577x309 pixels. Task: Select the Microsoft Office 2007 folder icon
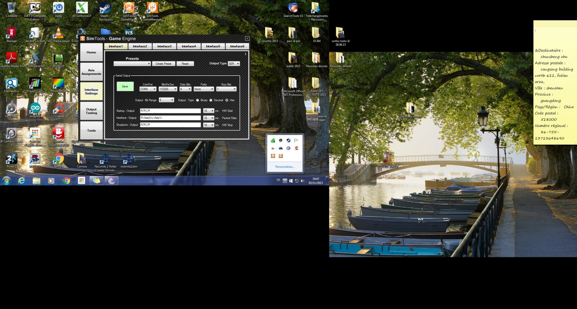pos(293,87)
